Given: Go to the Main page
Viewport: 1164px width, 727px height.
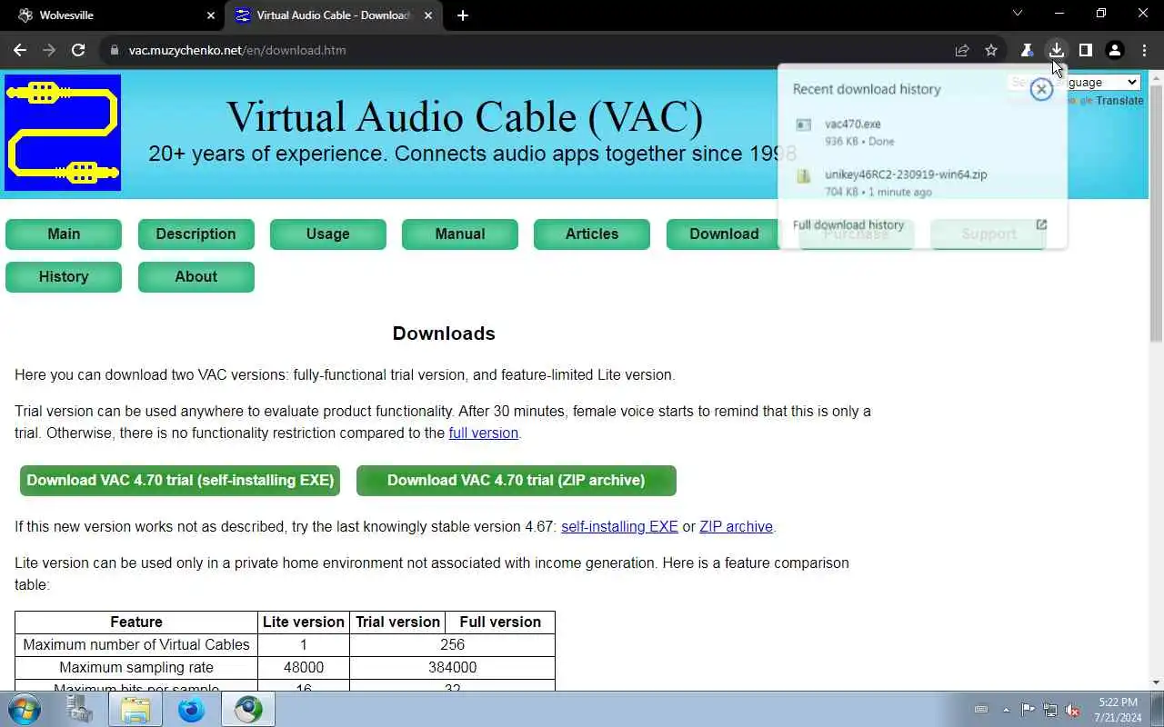Looking at the screenshot, I should (x=64, y=234).
